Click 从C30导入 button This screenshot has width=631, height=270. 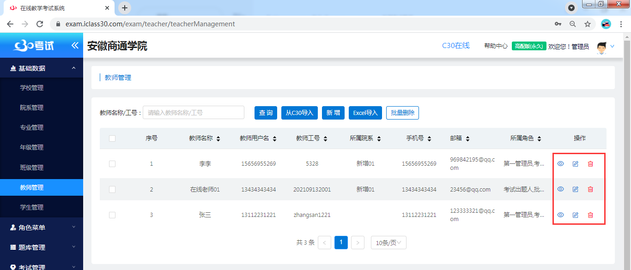299,113
